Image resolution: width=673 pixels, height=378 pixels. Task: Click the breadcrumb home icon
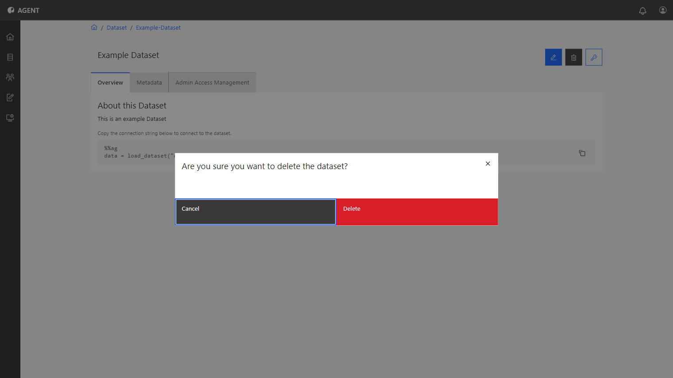click(94, 27)
